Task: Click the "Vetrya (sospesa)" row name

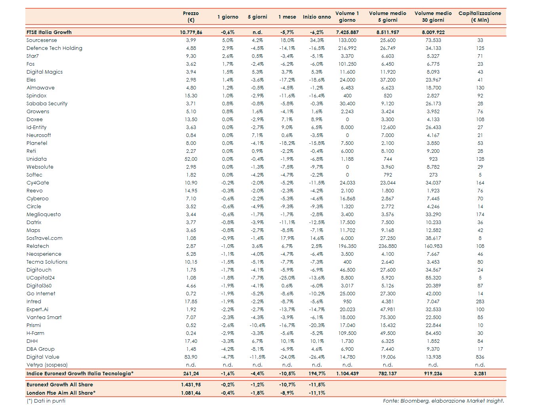Action: pos(47,365)
